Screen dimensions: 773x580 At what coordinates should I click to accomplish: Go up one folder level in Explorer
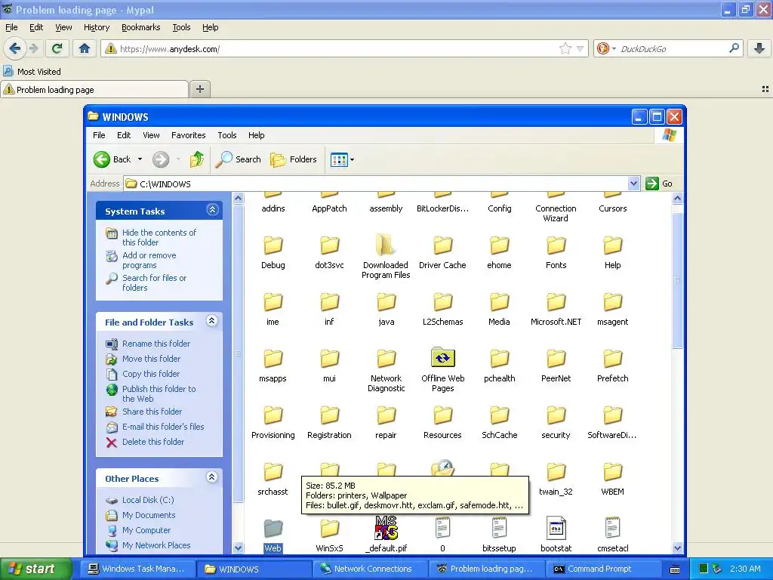click(197, 159)
